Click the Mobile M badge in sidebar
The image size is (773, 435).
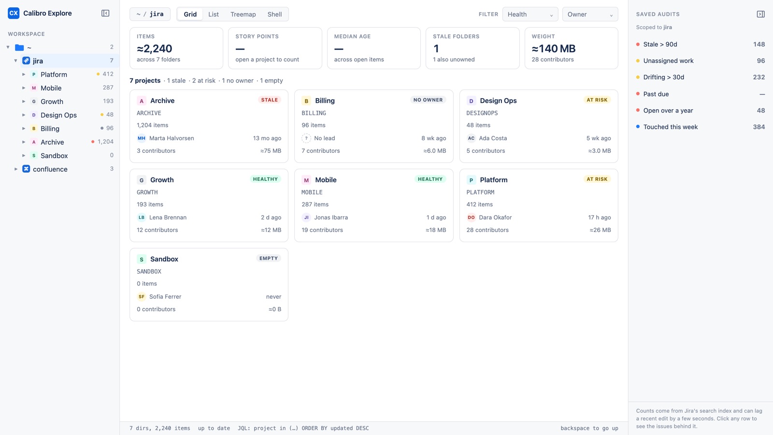[x=34, y=88]
